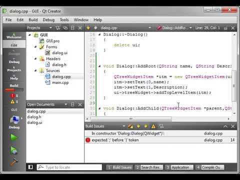Image resolution: width=240 pixels, height=180 pixels.
Task: Split the editor view
Action: [225, 28]
